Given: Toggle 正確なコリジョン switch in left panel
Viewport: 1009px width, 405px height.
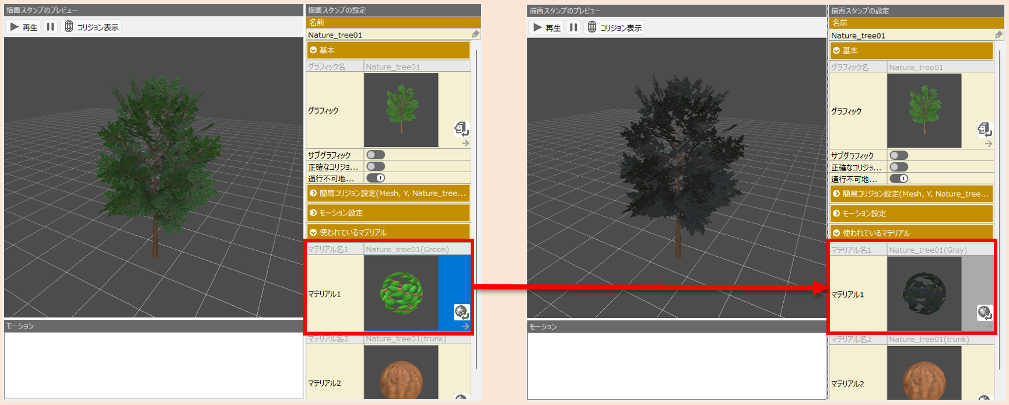Looking at the screenshot, I should [376, 166].
